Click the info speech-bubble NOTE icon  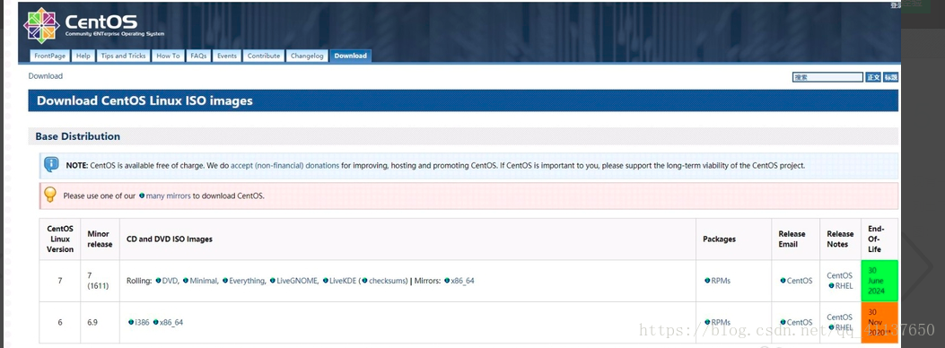pyautogui.click(x=52, y=164)
